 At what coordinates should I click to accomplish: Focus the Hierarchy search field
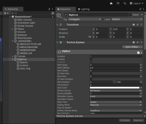point(31,13)
